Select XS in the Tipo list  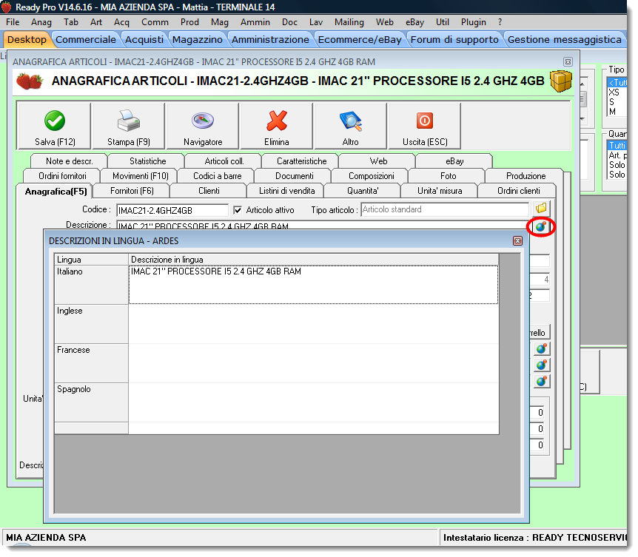point(615,92)
